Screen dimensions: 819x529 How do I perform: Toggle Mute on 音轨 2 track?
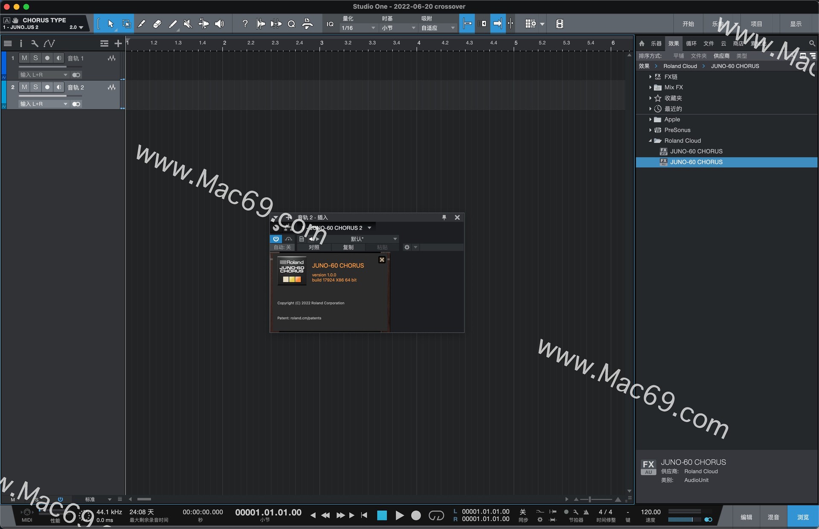tap(24, 87)
